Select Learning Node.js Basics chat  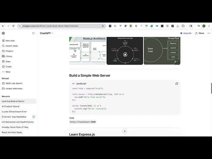coord(19,101)
